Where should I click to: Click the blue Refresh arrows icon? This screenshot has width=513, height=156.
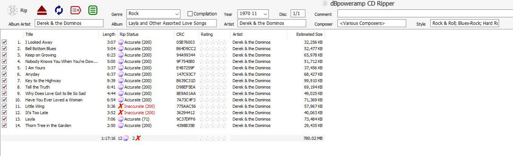(x=59, y=11)
